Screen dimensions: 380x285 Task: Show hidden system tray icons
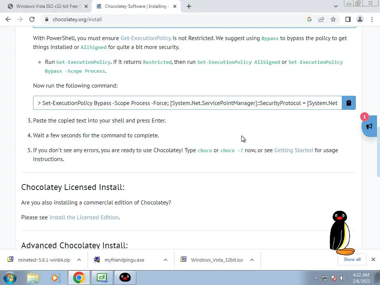(x=315, y=278)
